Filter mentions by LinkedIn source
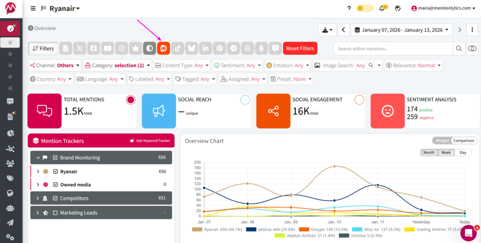 click(x=205, y=49)
